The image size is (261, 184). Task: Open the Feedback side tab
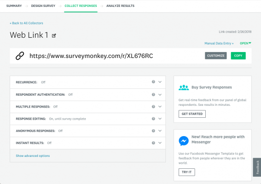coord(257,167)
